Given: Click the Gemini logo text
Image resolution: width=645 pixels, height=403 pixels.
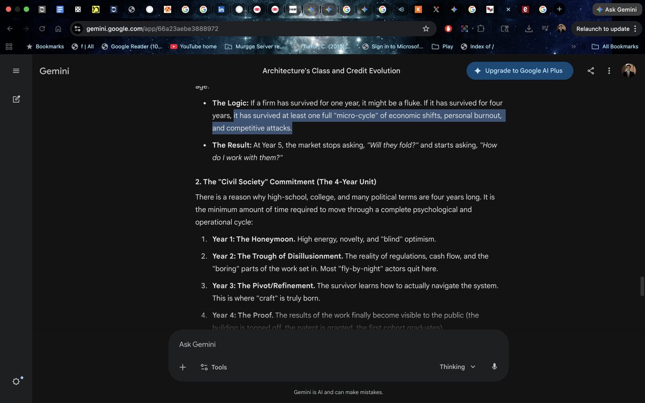Looking at the screenshot, I should pyautogui.click(x=54, y=71).
